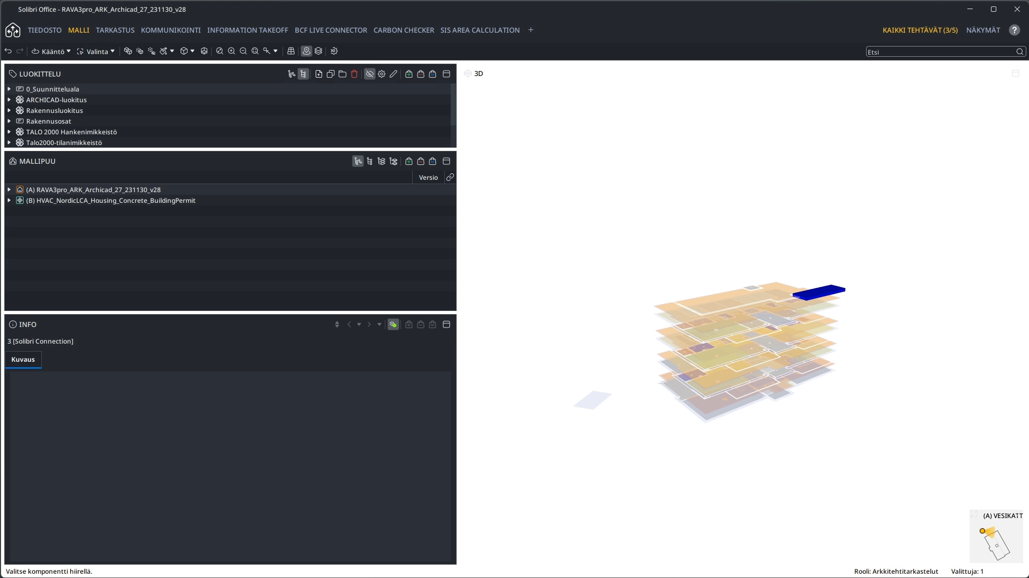Click the VESIKATT floor plan minimap
Viewport: 1029px width, 578px height.
click(x=996, y=537)
